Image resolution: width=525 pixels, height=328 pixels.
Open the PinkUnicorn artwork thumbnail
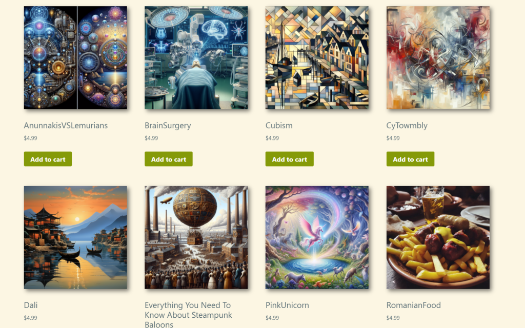point(317,237)
